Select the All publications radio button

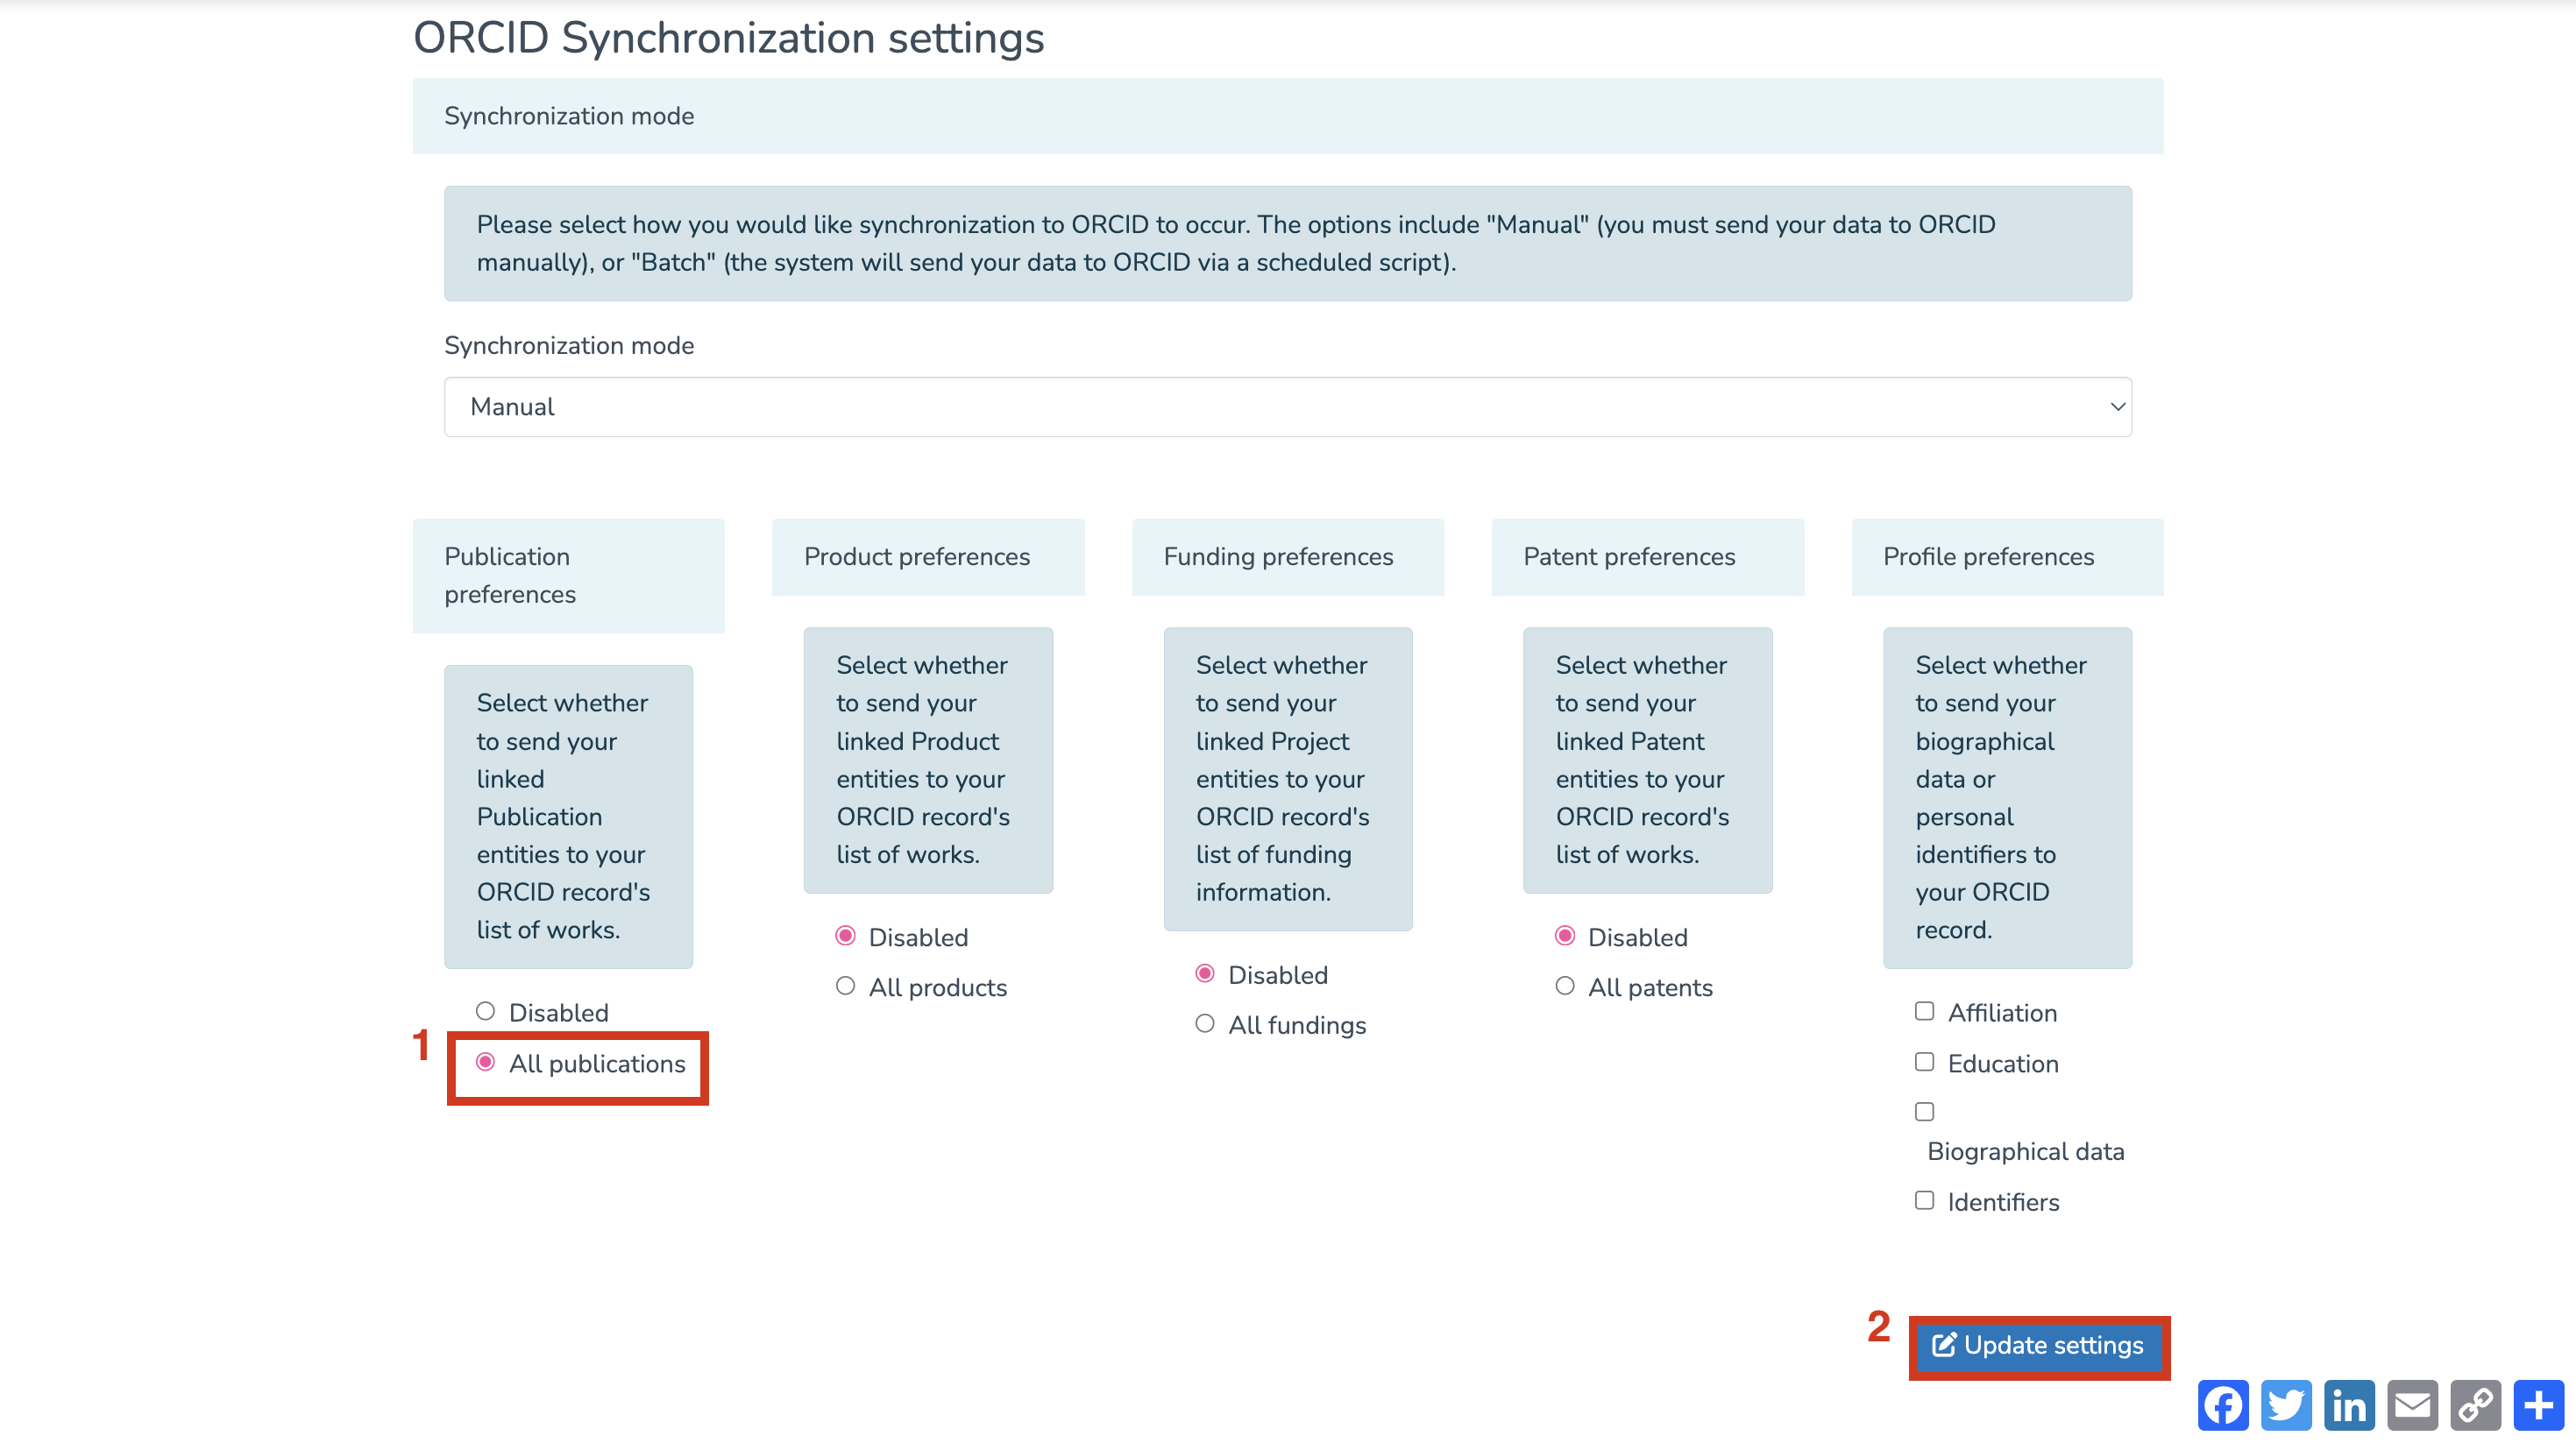point(486,1062)
